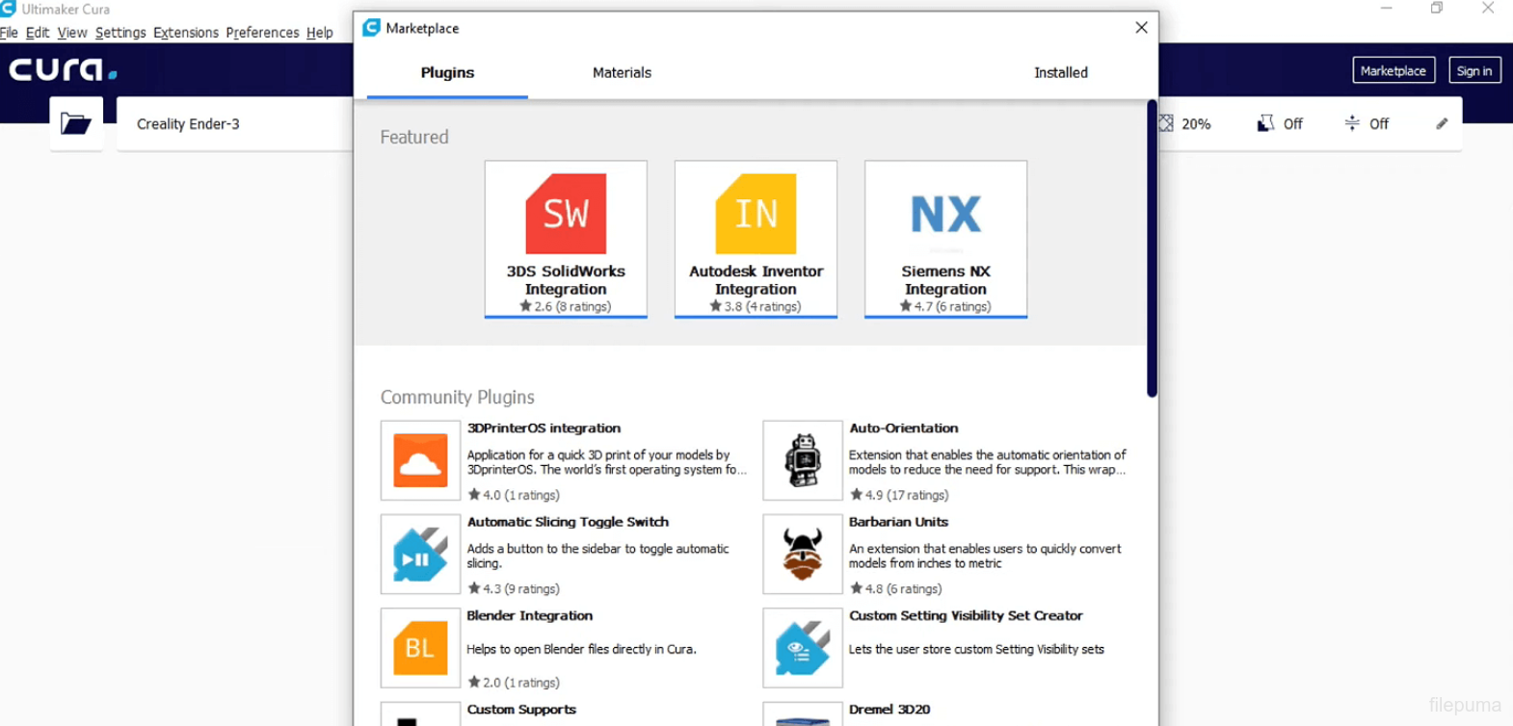Click the Sign in button
Image resolution: width=1513 pixels, height=726 pixels.
click(x=1473, y=70)
